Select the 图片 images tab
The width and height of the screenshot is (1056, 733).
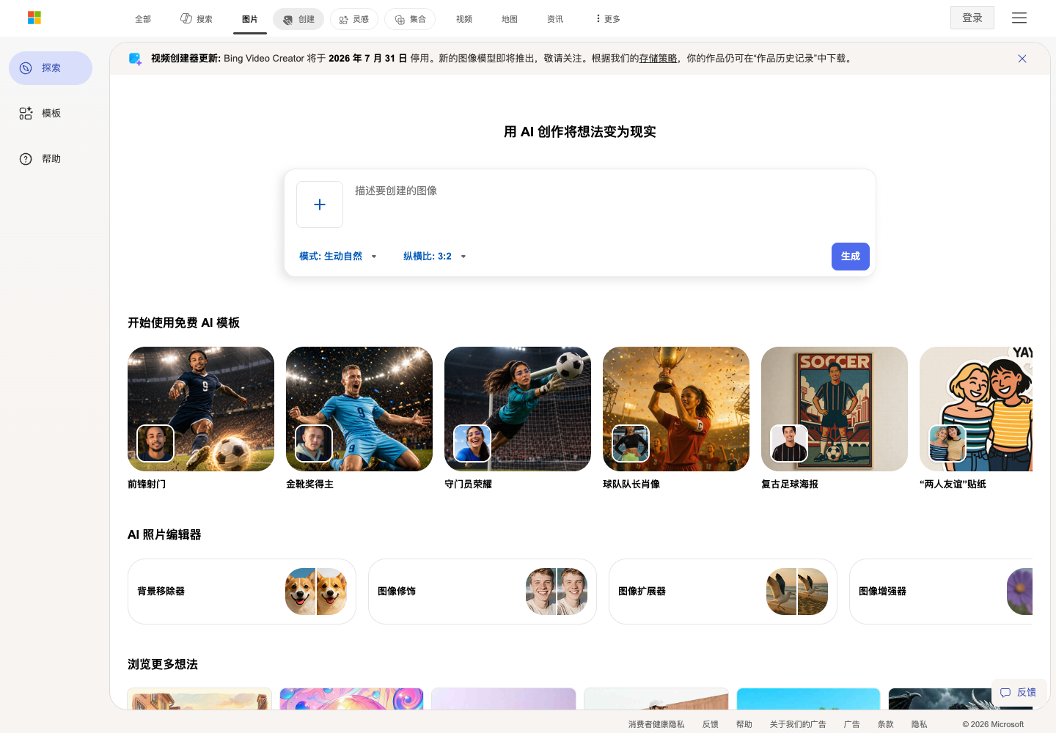250,19
